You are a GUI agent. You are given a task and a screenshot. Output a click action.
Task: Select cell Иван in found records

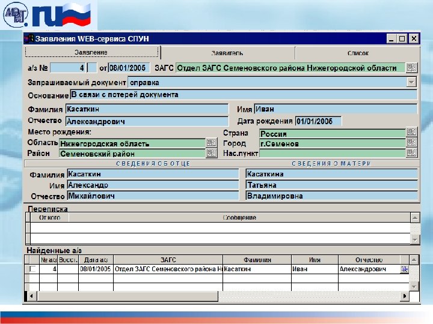[315, 269]
